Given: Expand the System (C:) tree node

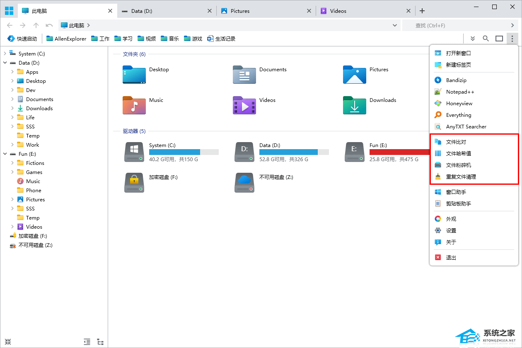Looking at the screenshot, I should click(x=5, y=53).
